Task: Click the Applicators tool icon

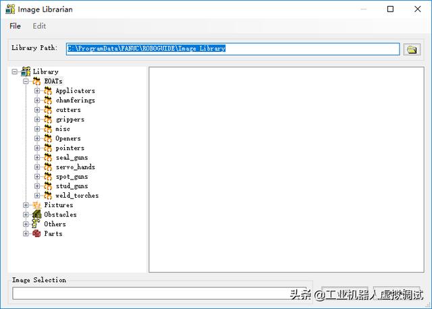Action: click(48, 90)
